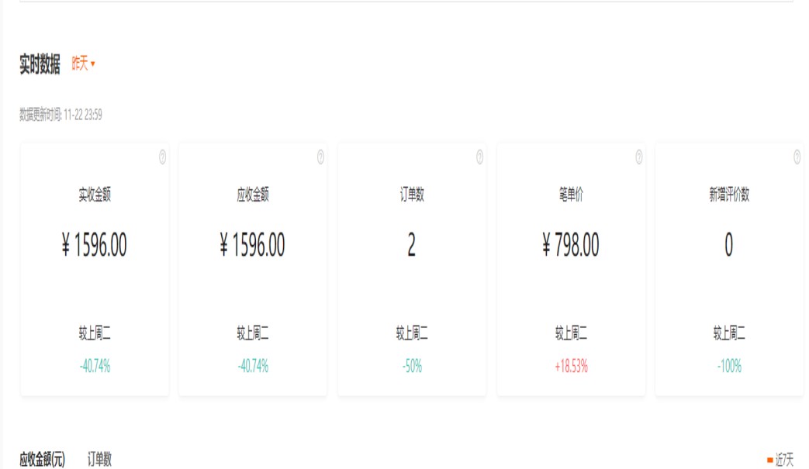Image resolution: width=809 pixels, height=469 pixels.
Task: Click the 实时数据 section heading
Action: 40,65
